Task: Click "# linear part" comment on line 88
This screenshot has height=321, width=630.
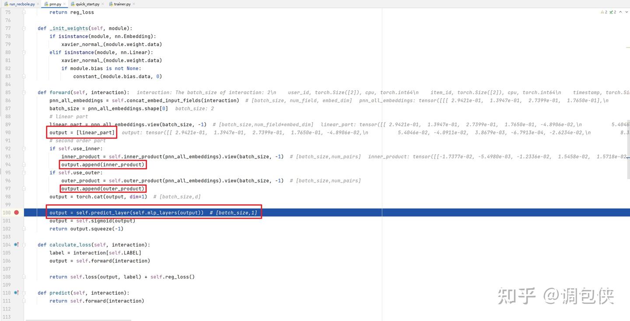Action: [x=69, y=116]
